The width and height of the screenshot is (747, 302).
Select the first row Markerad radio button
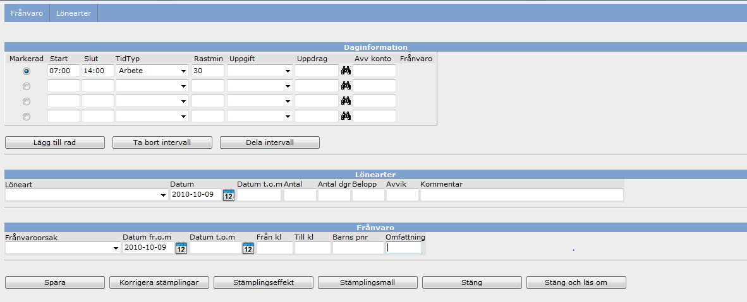pyautogui.click(x=27, y=71)
